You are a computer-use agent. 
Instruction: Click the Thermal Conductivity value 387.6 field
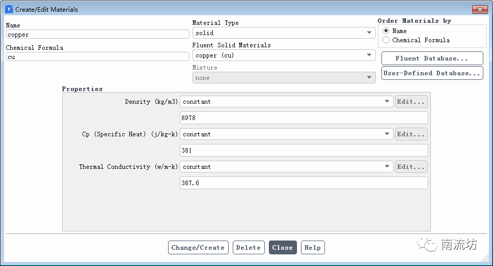click(x=304, y=183)
